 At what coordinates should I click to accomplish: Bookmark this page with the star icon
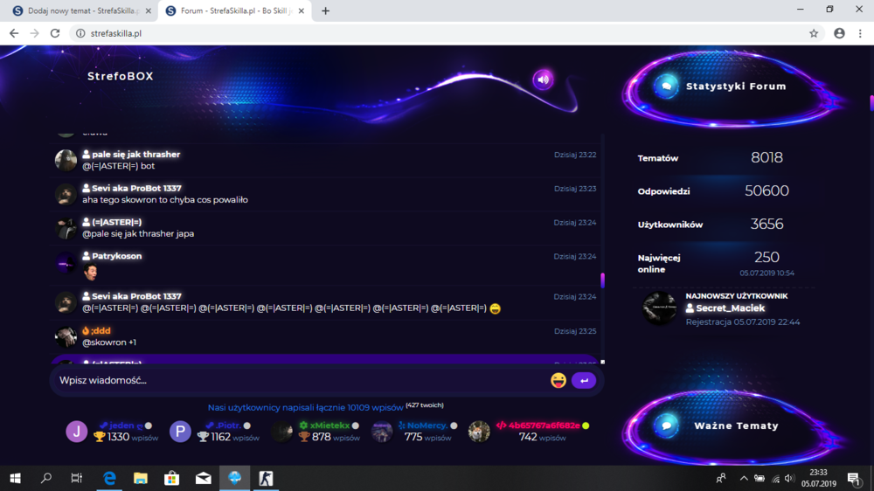814,33
